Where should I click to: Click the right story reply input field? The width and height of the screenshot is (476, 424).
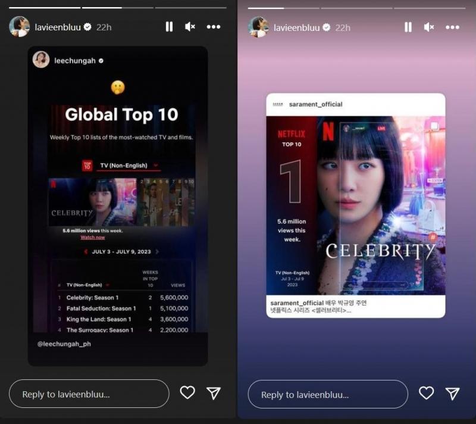328,394
